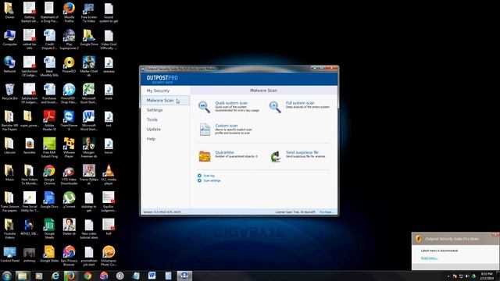Select the Network desktop icon
Image resolution: width=500 pixels, height=281 pixels.
point(9,65)
